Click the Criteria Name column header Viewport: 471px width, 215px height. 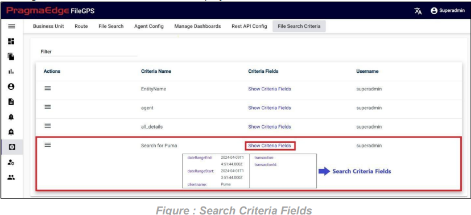pyautogui.click(x=156, y=72)
